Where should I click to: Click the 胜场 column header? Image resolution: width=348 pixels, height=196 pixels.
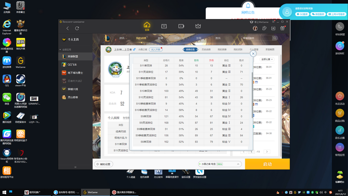tap(196, 60)
